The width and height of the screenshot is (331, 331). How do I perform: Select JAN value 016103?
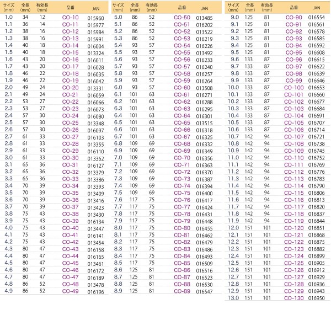(95, 137)
